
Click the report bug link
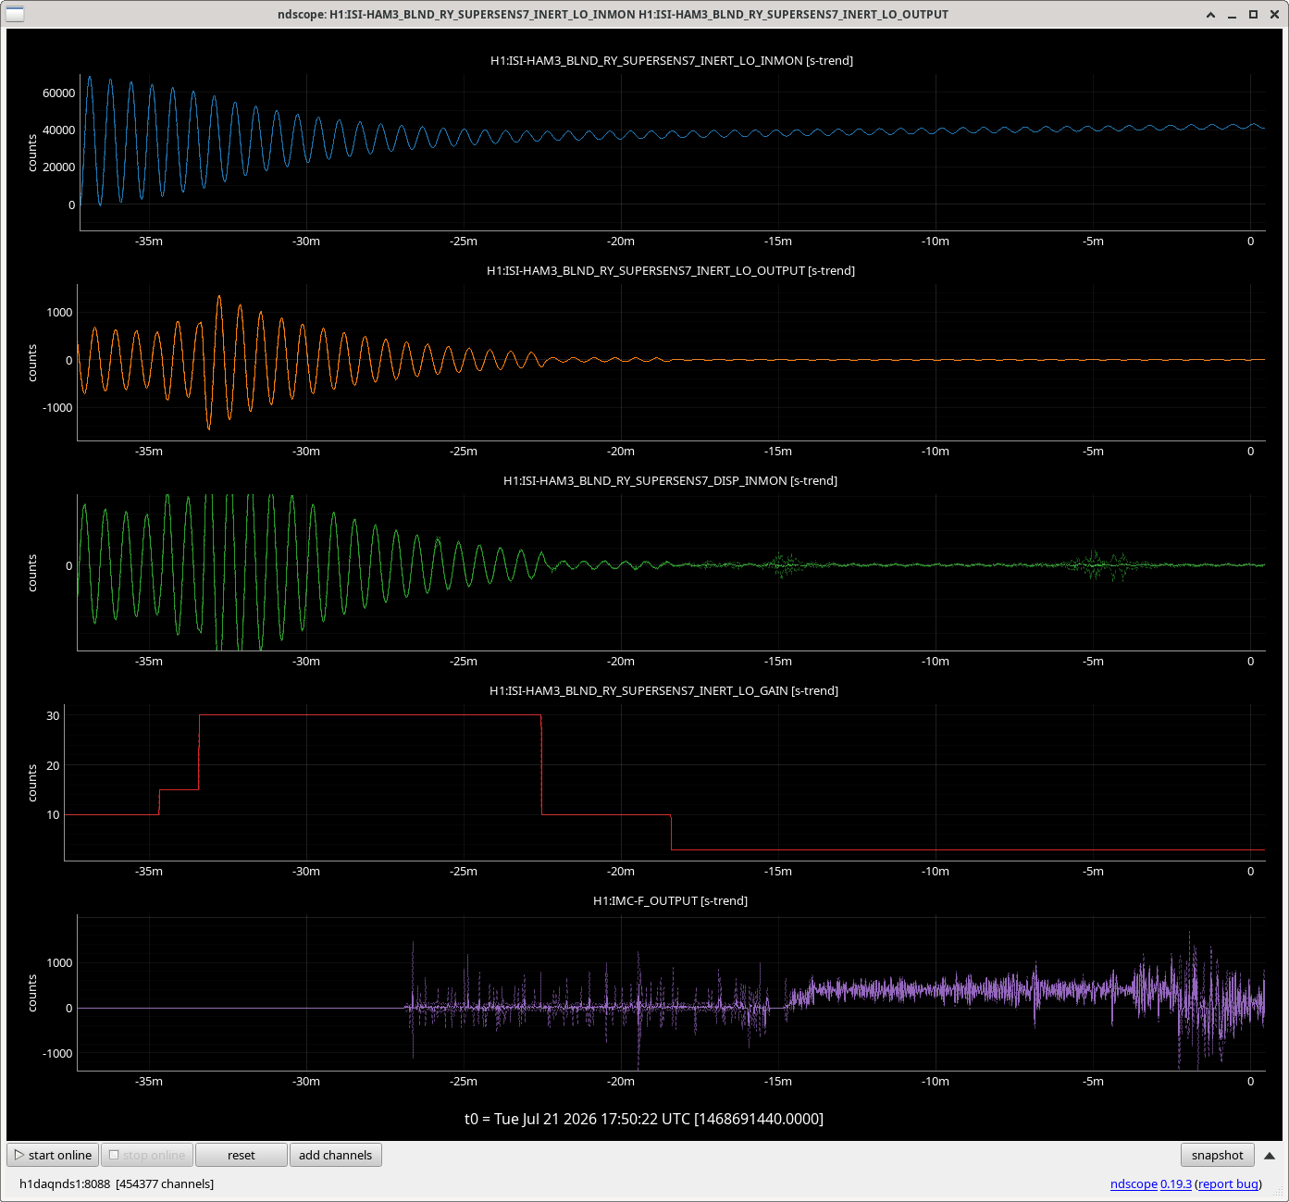[x=1228, y=1183]
